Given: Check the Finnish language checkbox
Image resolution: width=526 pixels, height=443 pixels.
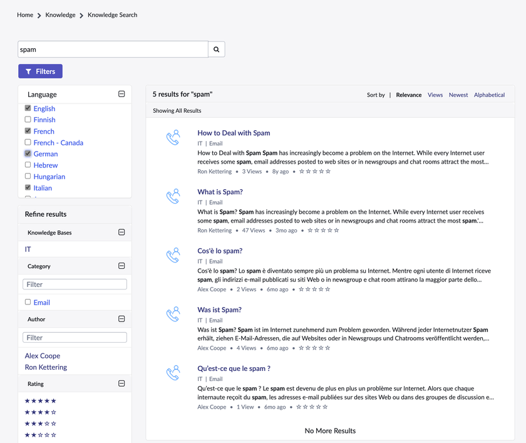Looking at the screenshot, I should (28, 120).
